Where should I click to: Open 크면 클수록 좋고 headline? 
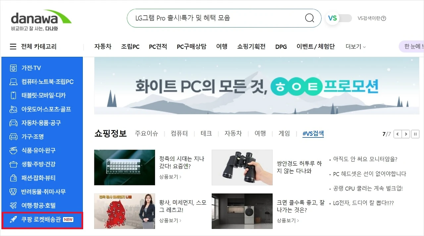(x=301, y=206)
